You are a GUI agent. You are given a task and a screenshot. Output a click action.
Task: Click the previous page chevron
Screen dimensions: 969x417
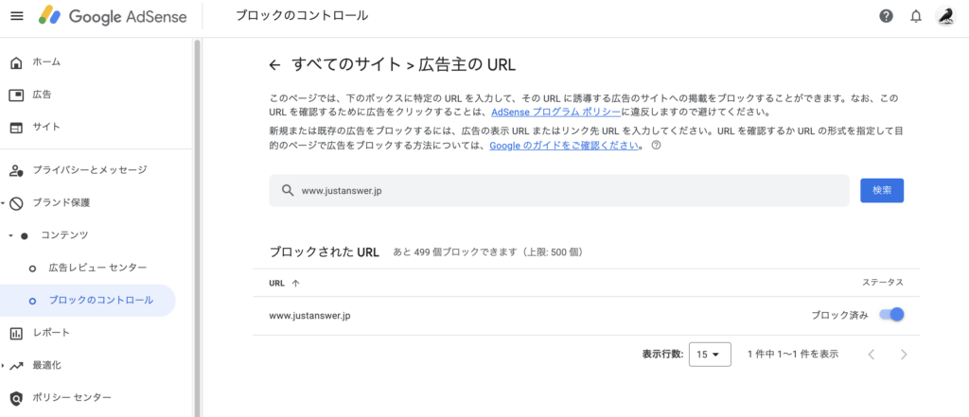point(871,355)
